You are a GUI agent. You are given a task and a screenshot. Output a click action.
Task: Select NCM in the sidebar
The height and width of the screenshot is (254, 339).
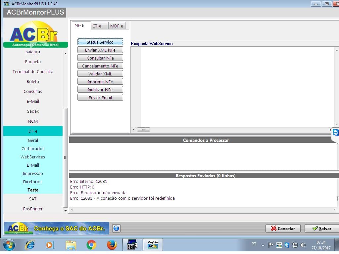[33, 121]
